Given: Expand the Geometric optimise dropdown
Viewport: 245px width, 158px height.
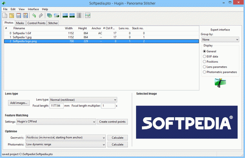Looking at the screenshot, I should (x=66, y=138).
